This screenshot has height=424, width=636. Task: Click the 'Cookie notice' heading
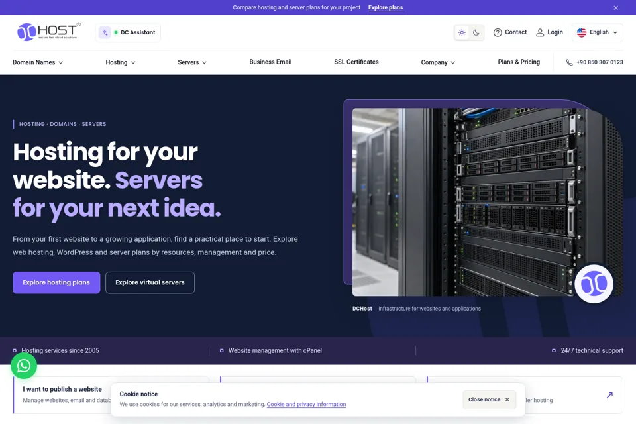point(138,394)
